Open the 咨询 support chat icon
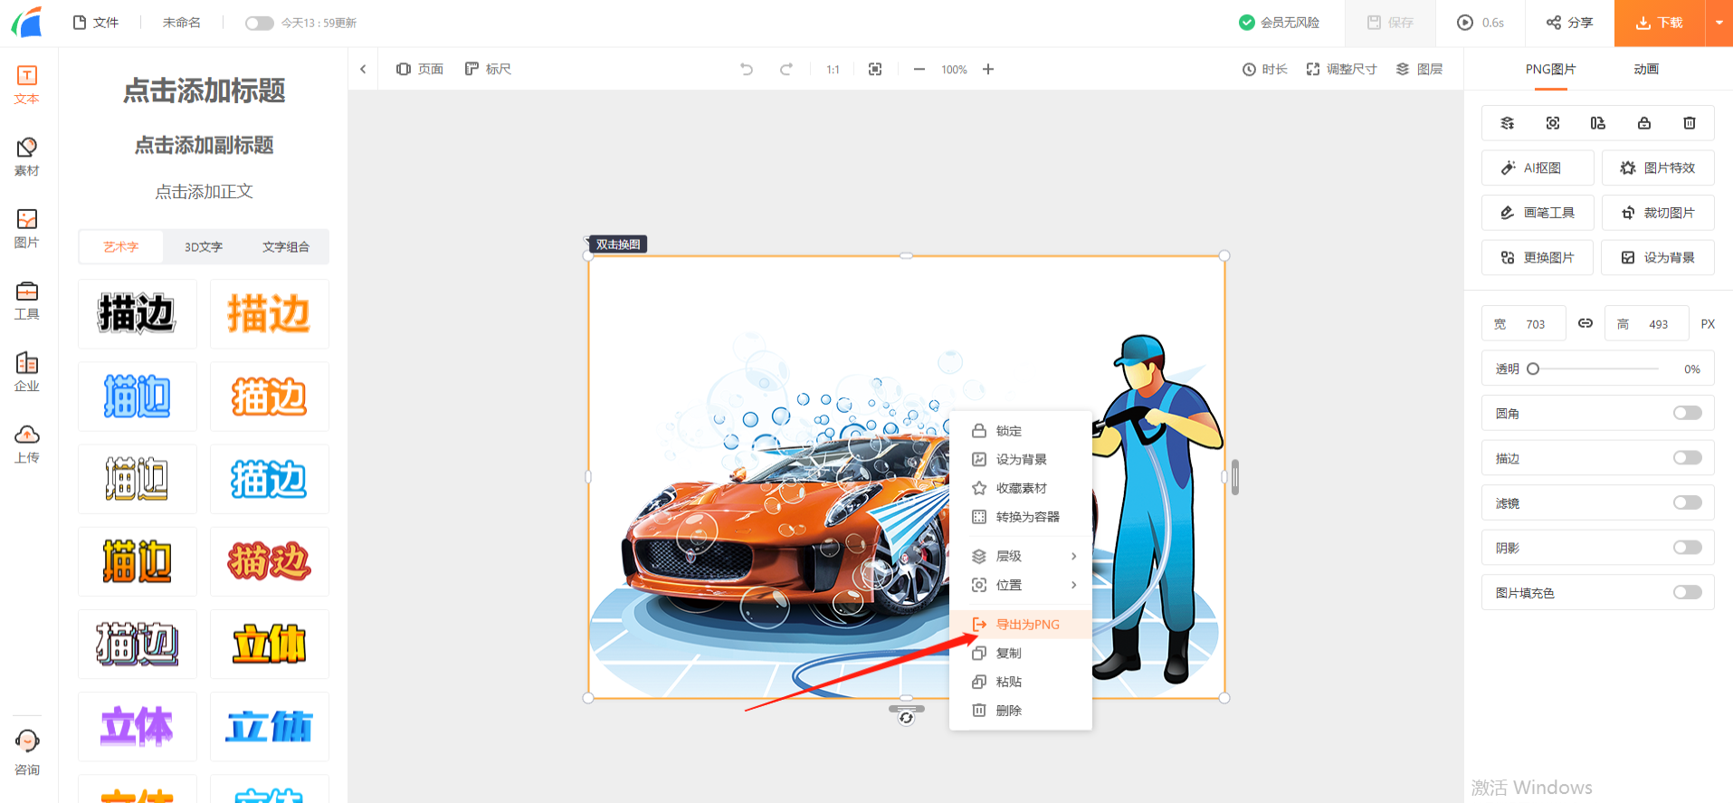The width and height of the screenshot is (1733, 803). point(27,752)
